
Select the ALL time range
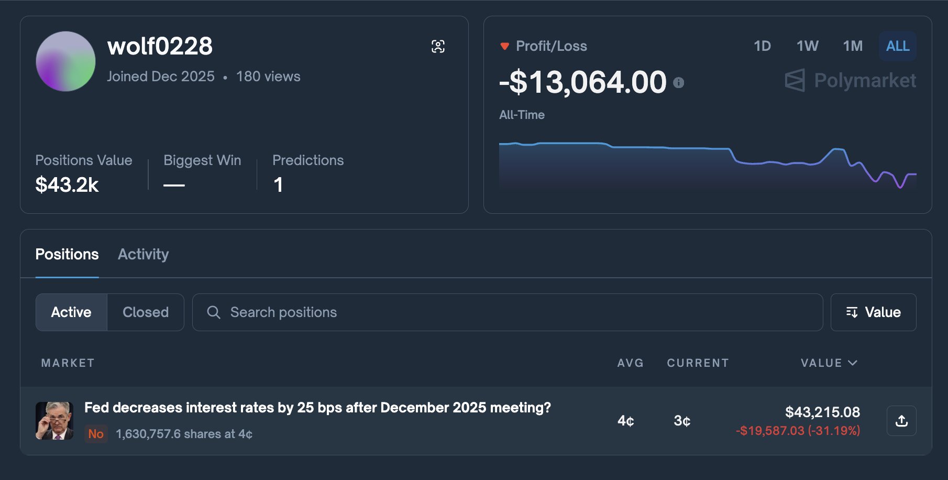click(x=897, y=46)
